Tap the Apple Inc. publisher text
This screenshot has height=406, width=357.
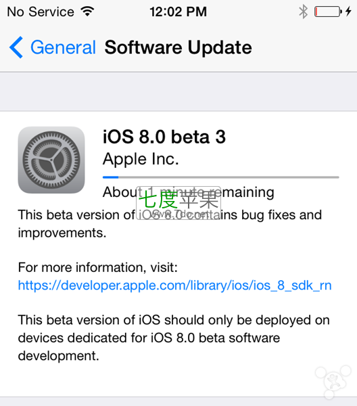(141, 159)
